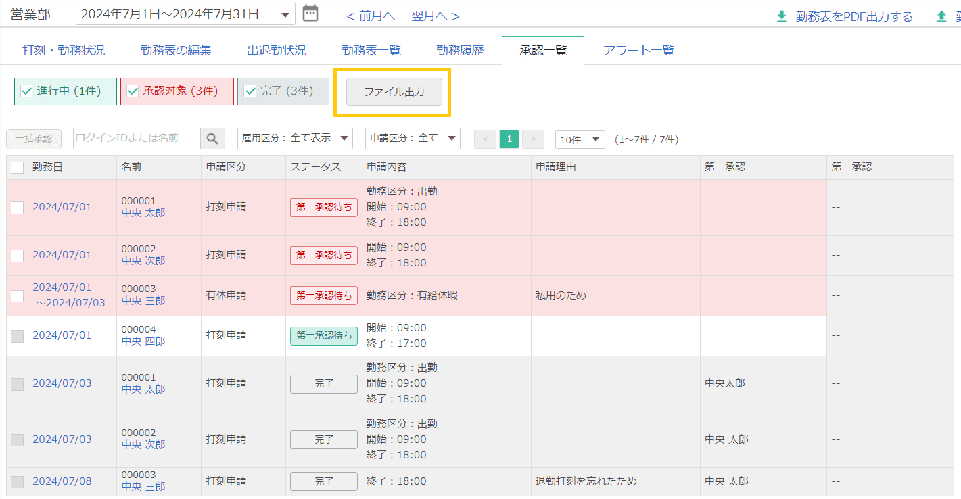The image size is (961, 499).
Task: Click the ログインIDまたは名前 search field
Action: [137, 139]
